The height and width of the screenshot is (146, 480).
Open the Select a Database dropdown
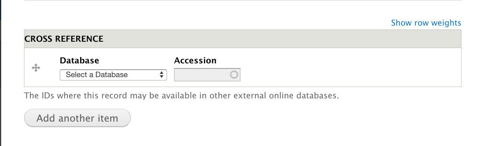(x=113, y=74)
